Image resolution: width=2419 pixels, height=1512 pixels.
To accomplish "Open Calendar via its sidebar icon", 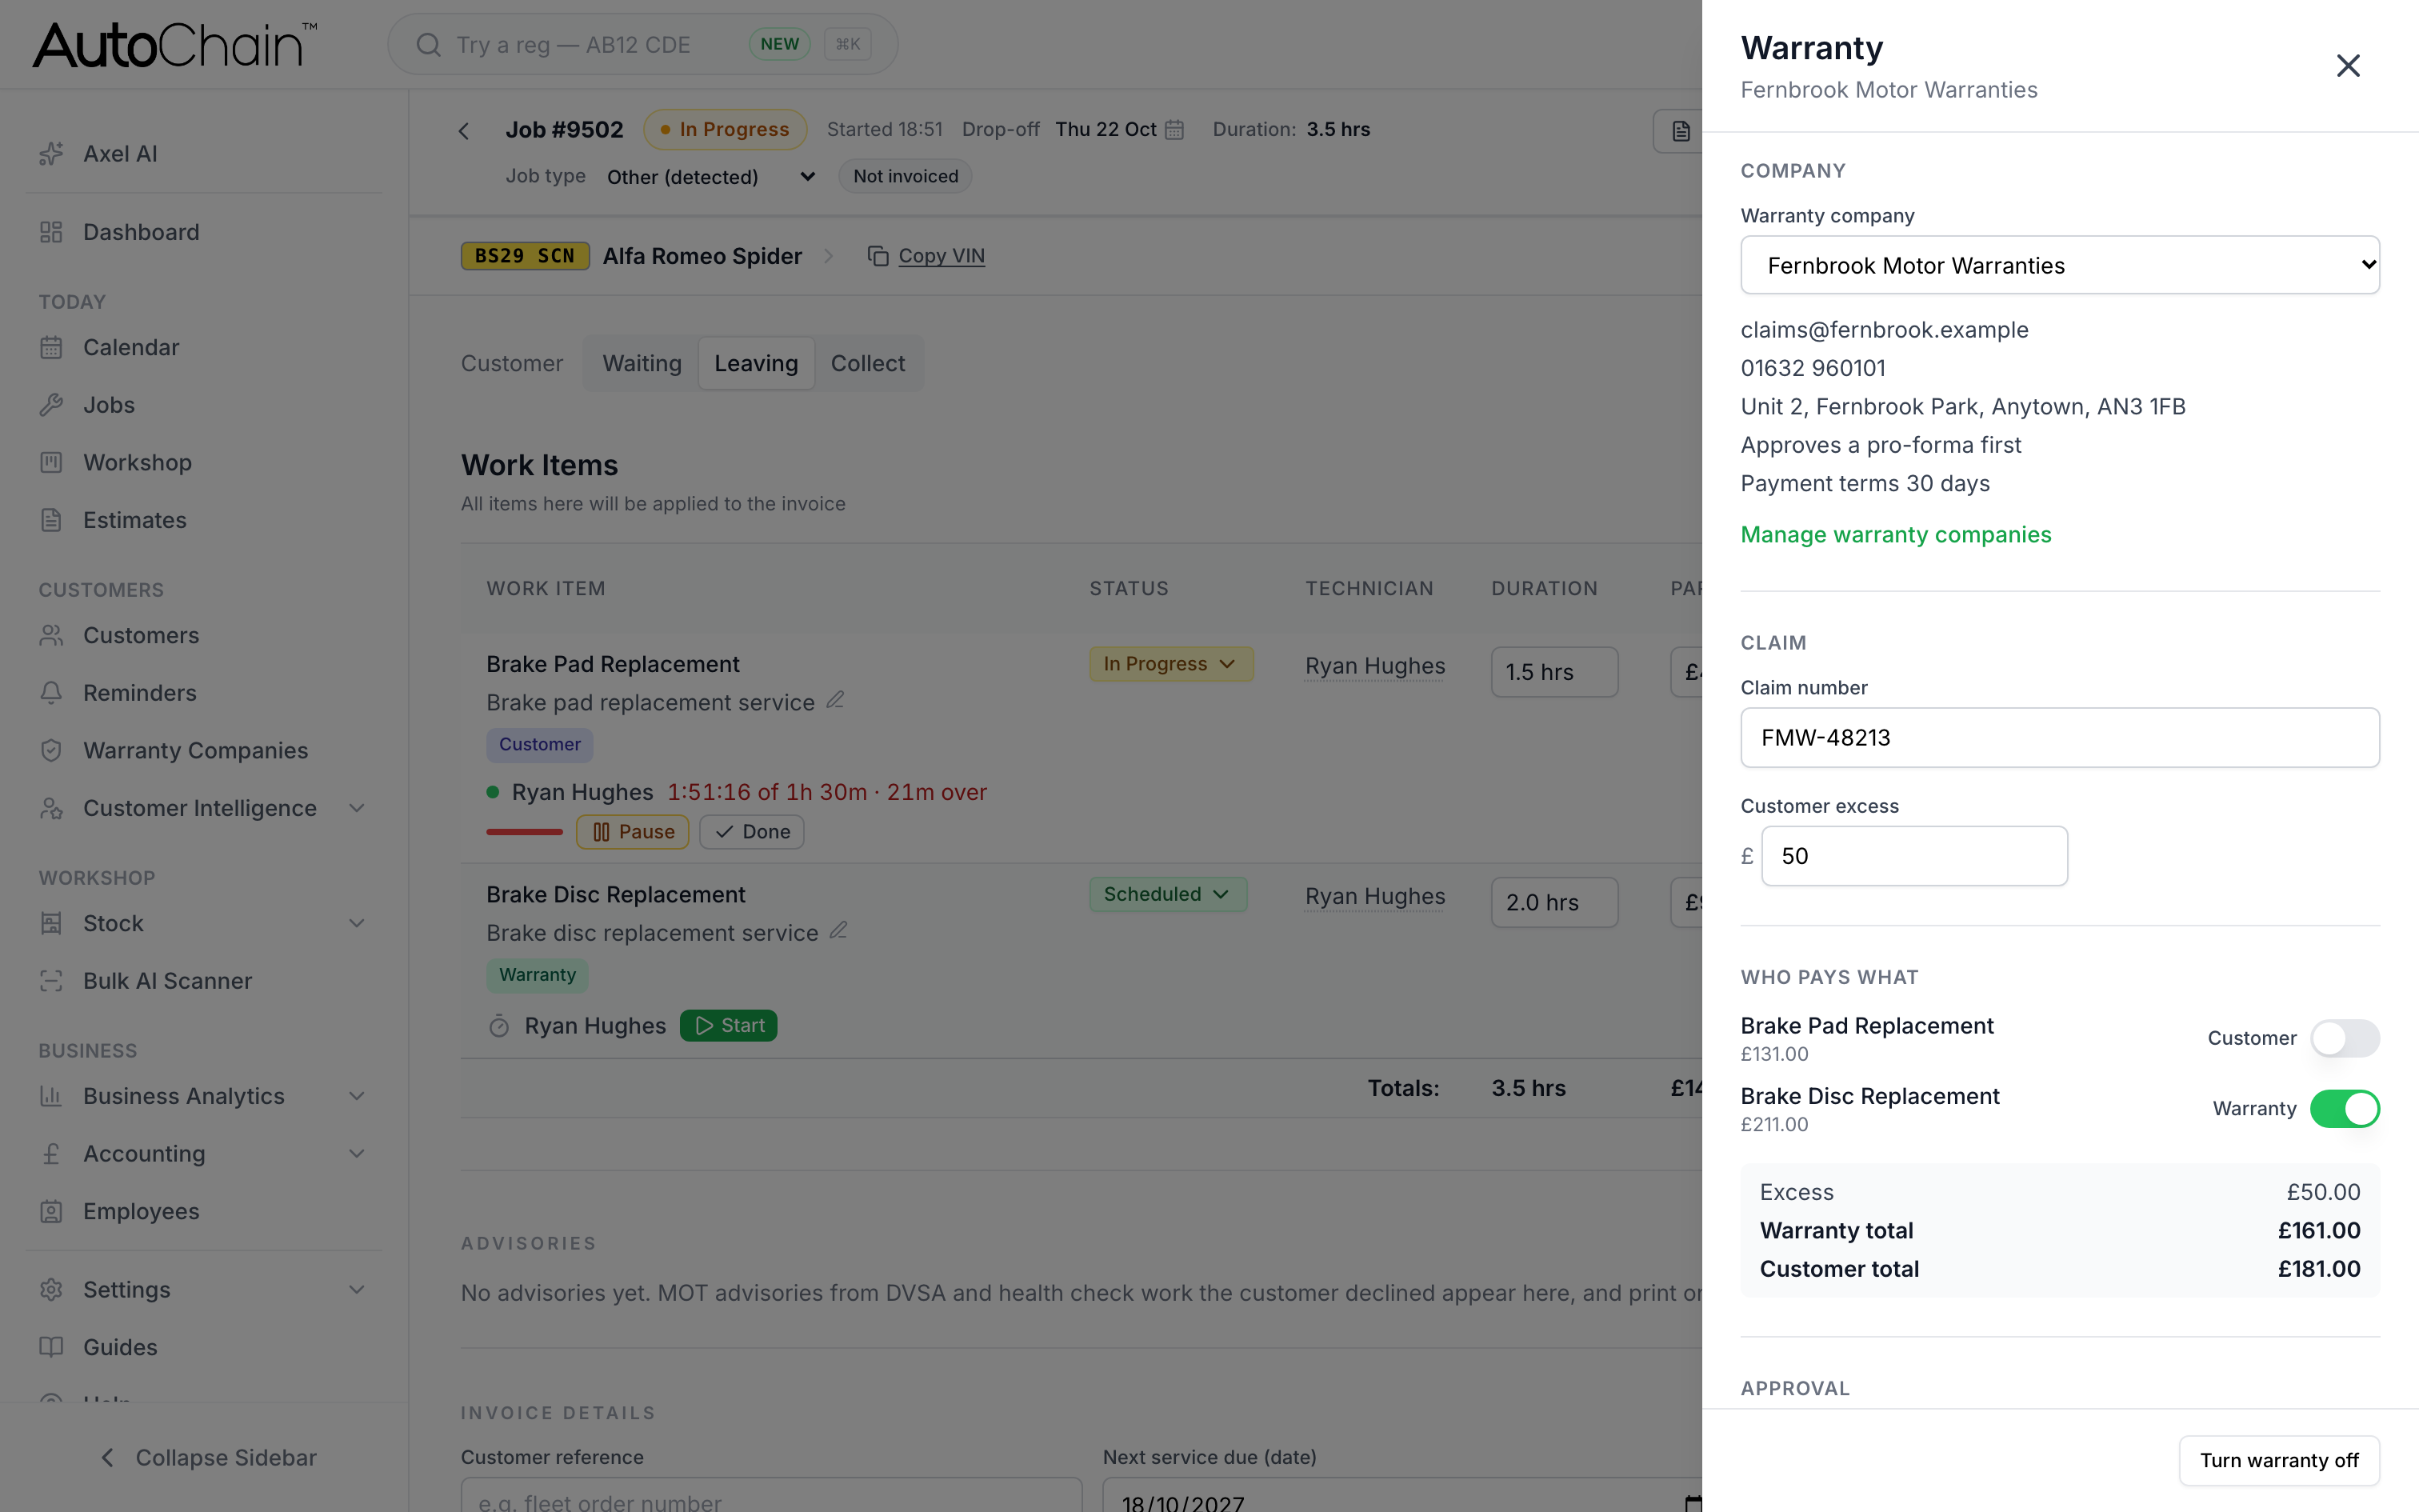I will [x=51, y=347].
